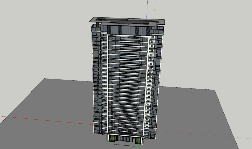
Task: Click the empty sky background in the top-left
Action: tap(33, 26)
